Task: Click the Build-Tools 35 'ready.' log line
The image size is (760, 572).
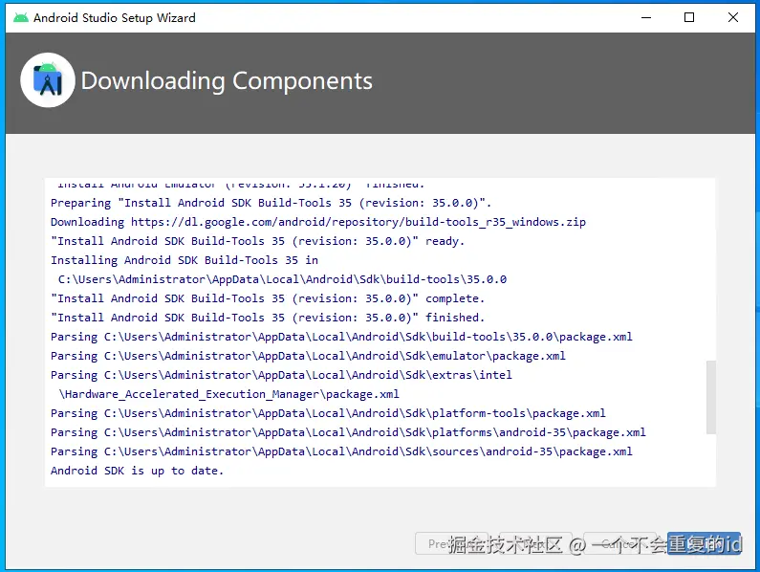Action: (x=257, y=241)
